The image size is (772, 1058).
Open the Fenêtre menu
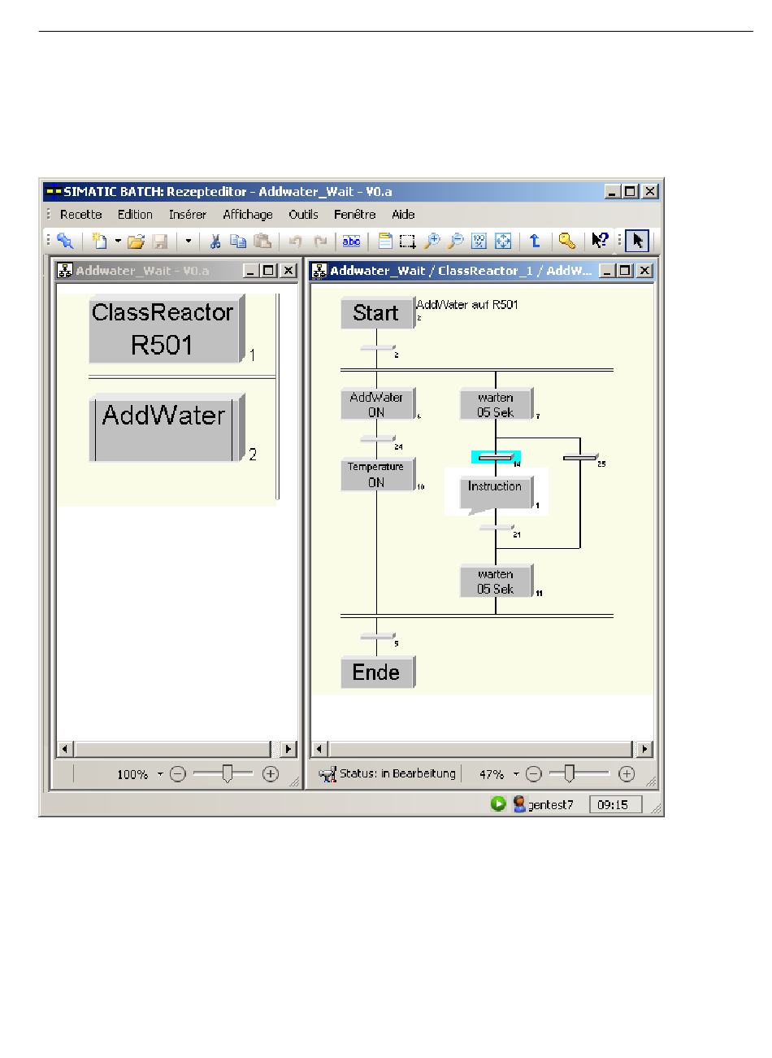(x=355, y=215)
